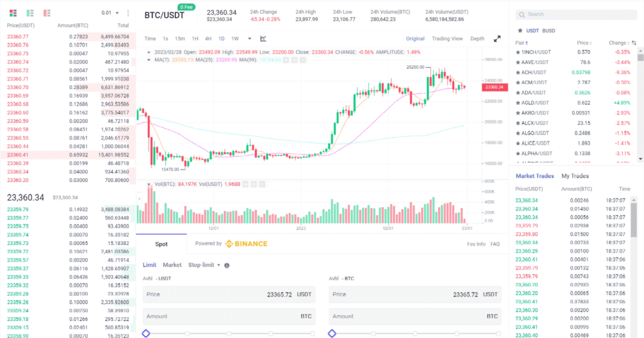Click the Binance logo link
The image size is (644, 338).
(246, 244)
